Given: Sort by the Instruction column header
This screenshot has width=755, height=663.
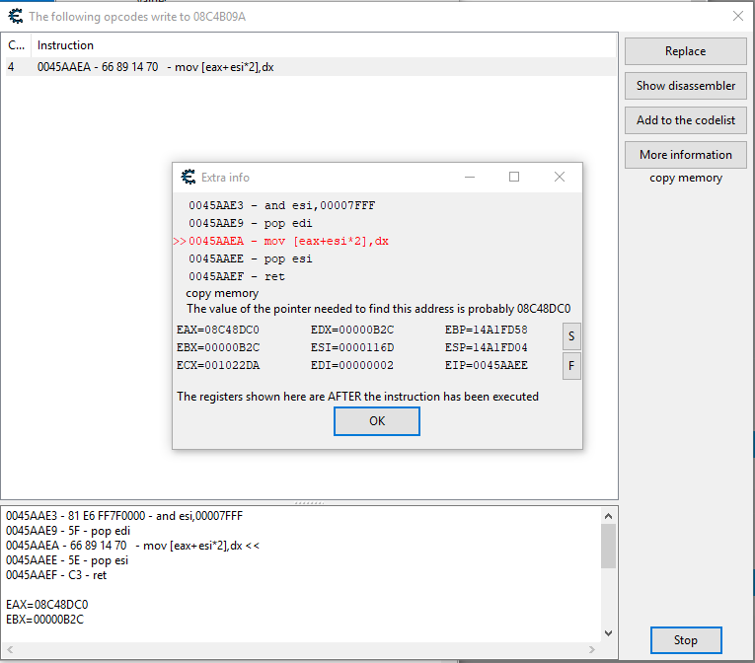Looking at the screenshot, I should click(x=65, y=45).
